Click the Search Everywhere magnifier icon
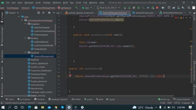 [x=189, y=8]
